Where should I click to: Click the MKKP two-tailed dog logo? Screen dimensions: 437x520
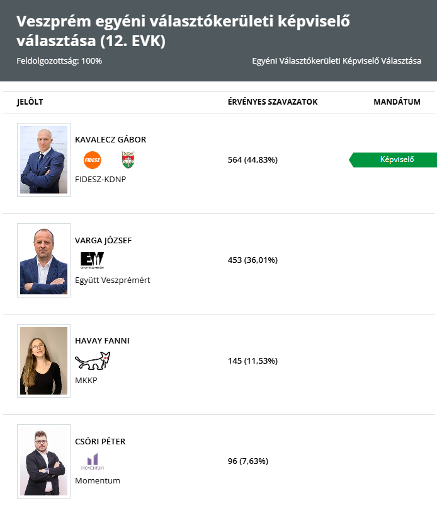coord(93,361)
